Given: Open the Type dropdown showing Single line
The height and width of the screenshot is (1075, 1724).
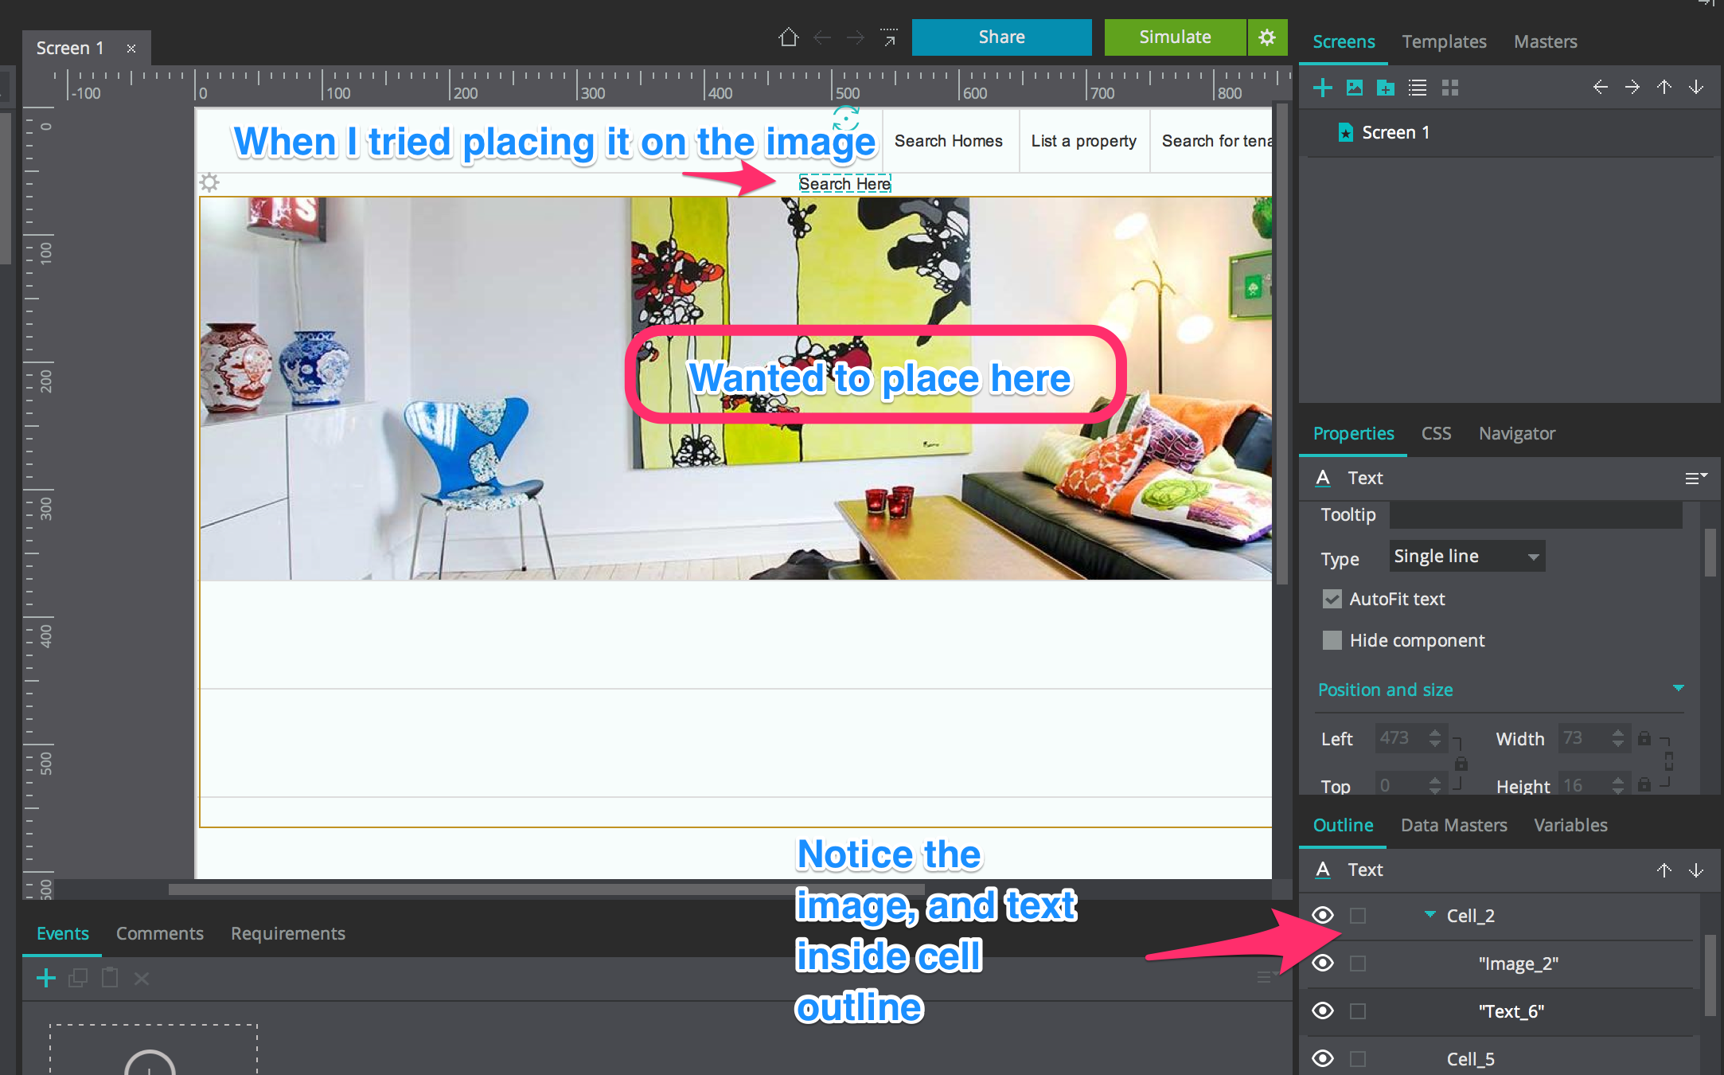Looking at the screenshot, I should pos(1467,556).
